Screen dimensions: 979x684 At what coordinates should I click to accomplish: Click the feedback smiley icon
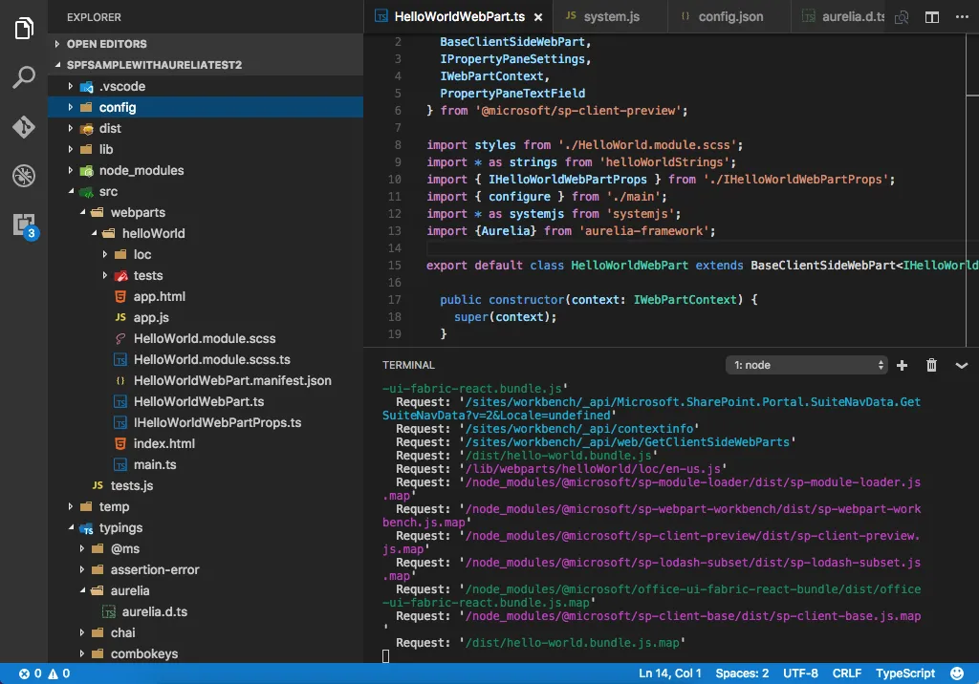pos(957,673)
